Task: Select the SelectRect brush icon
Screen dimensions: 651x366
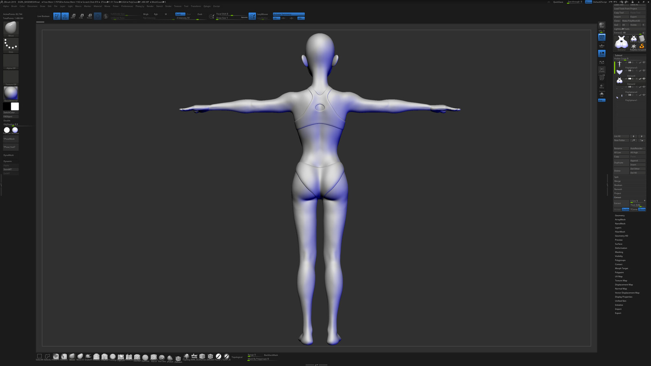Action: point(39,357)
